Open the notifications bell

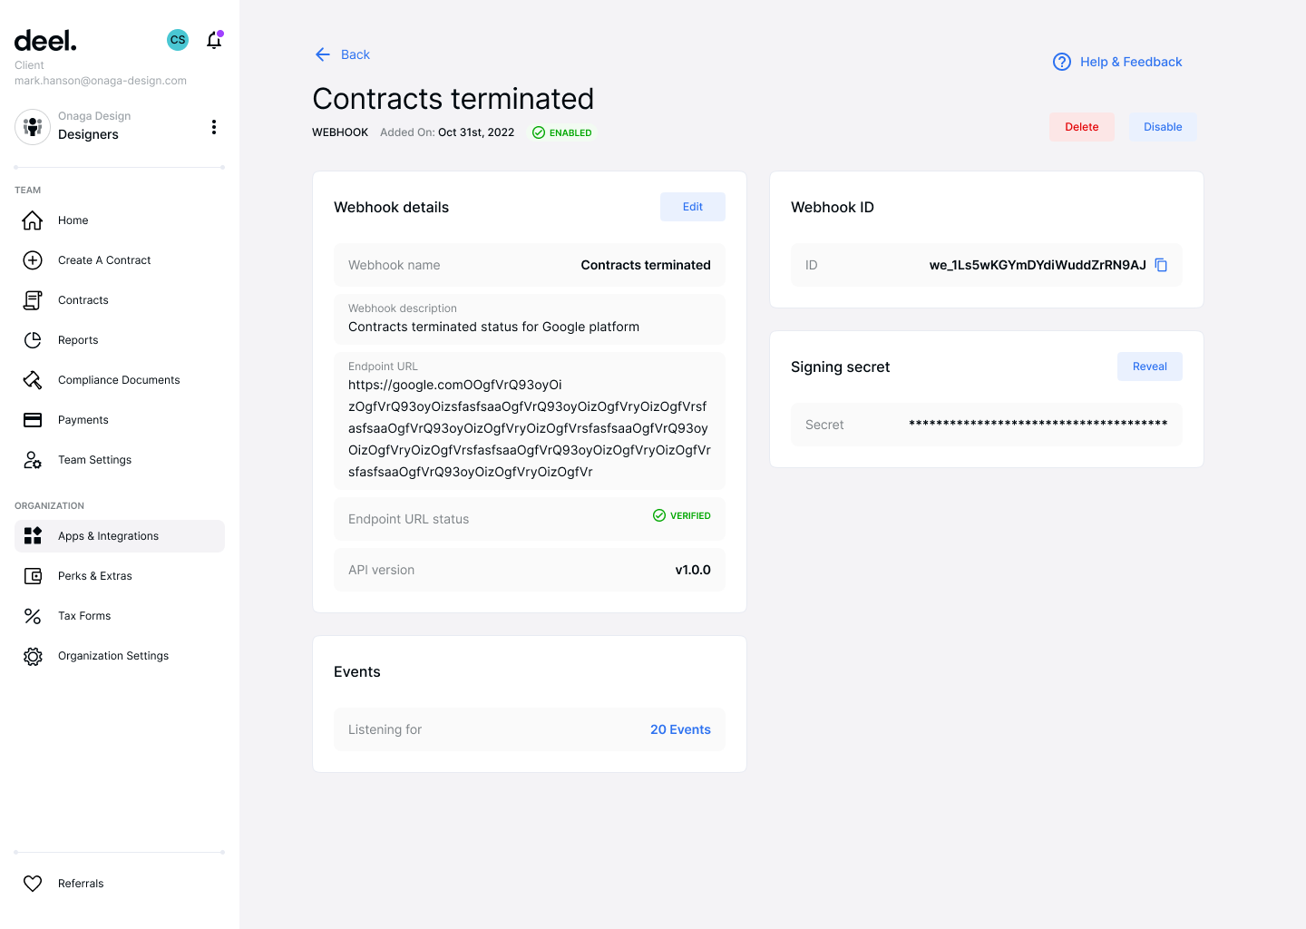click(x=214, y=40)
